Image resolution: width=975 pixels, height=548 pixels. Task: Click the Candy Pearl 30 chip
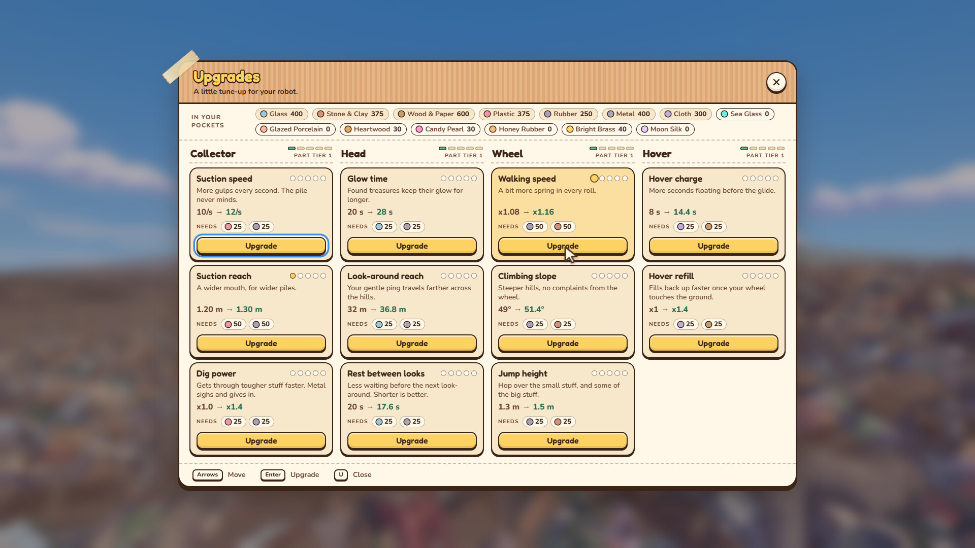tap(445, 129)
